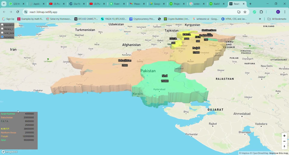Open the tab search dropdown arrow
Viewport: 289px width, 155px height.
pos(4,4)
